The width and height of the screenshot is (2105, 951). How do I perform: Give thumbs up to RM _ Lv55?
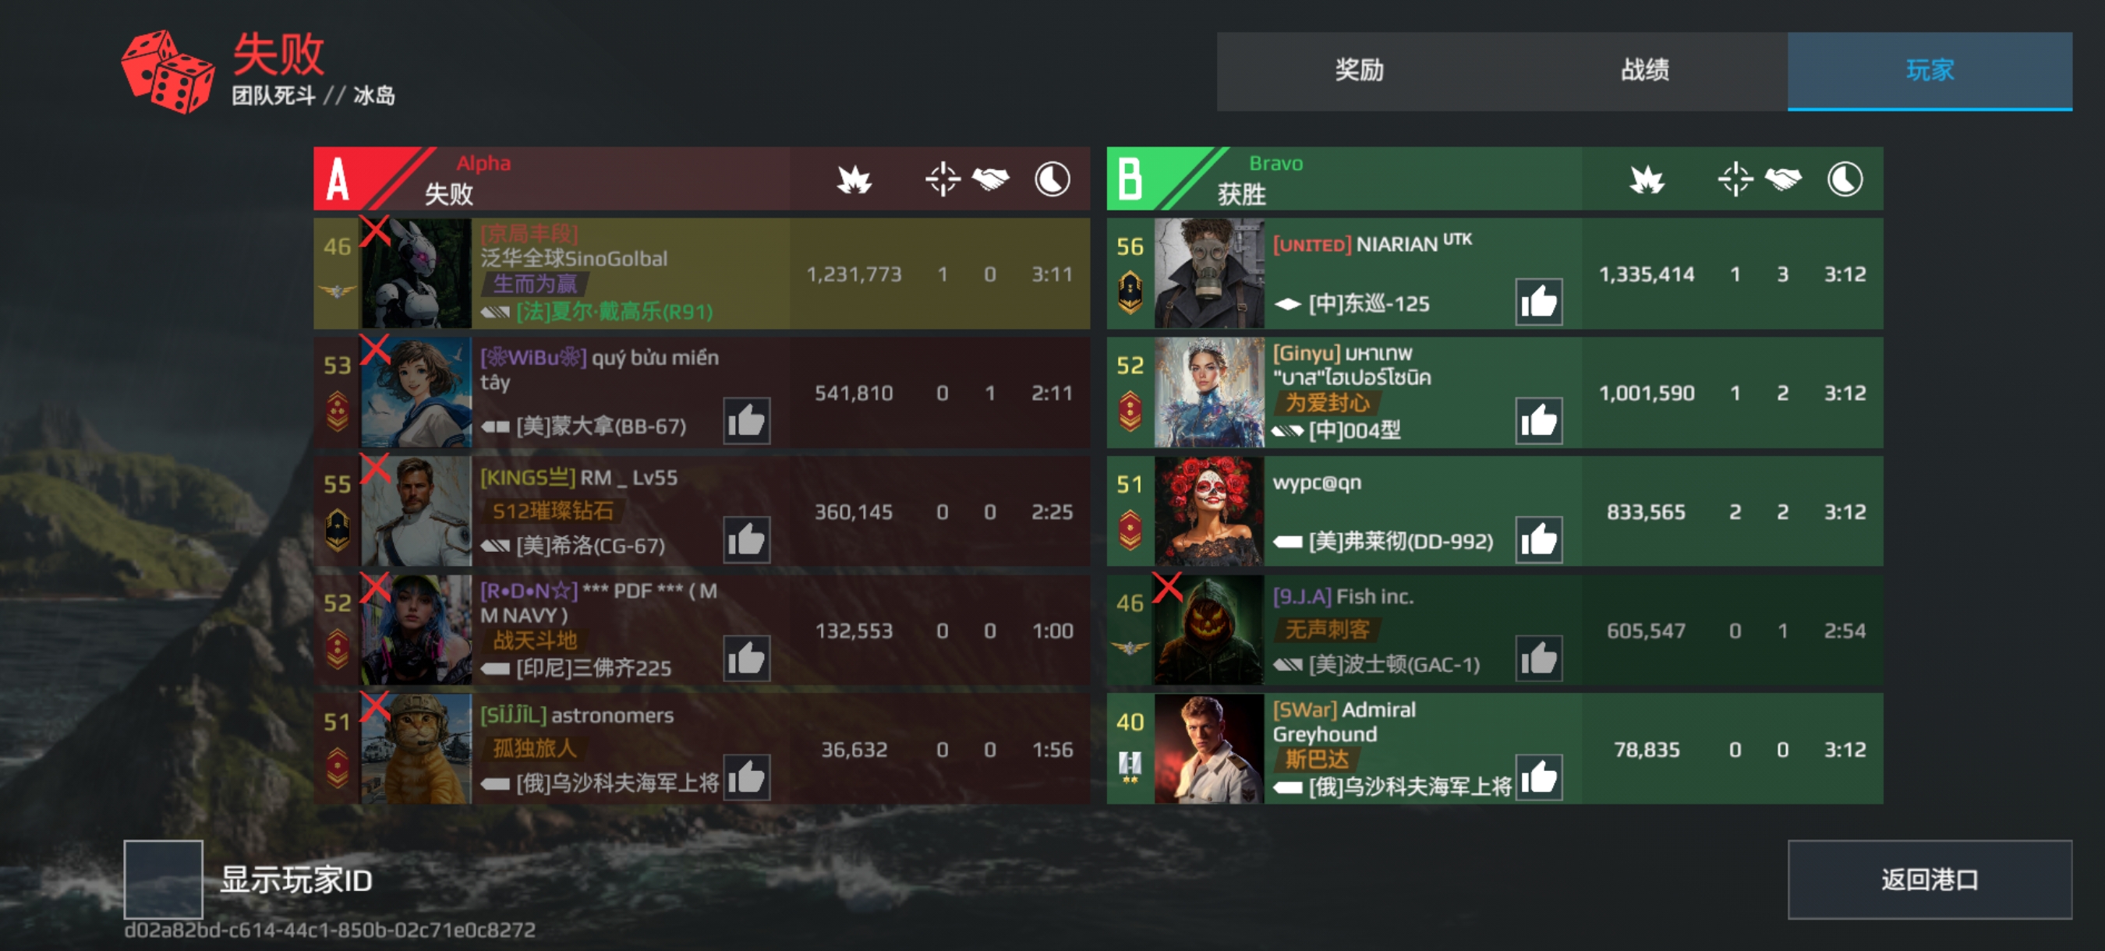(x=746, y=540)
